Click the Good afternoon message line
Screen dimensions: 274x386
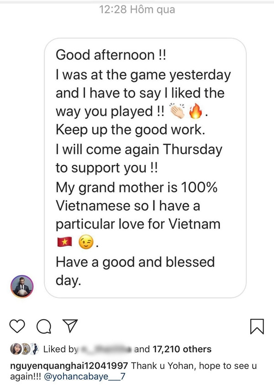pos(111,54)
